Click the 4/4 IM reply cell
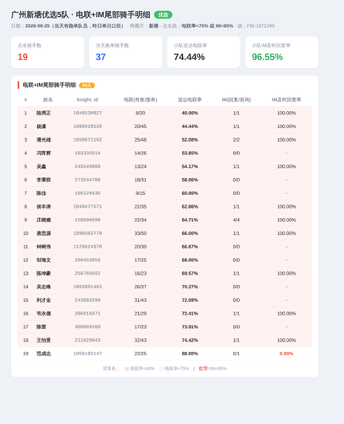Screen dimensions: 344x424 236,220
